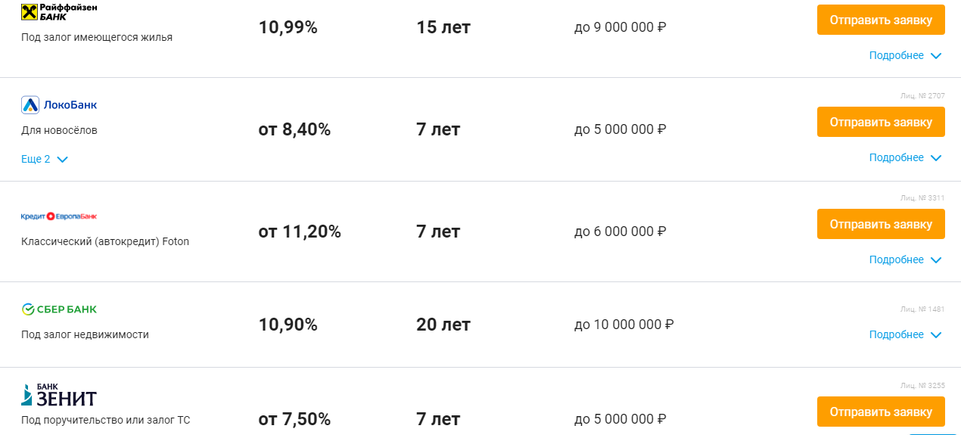The height and width of the screenshot is (435, 961).
Task: Open 'Под залог имеющегося жилья' offer
Action: point(97,37)
